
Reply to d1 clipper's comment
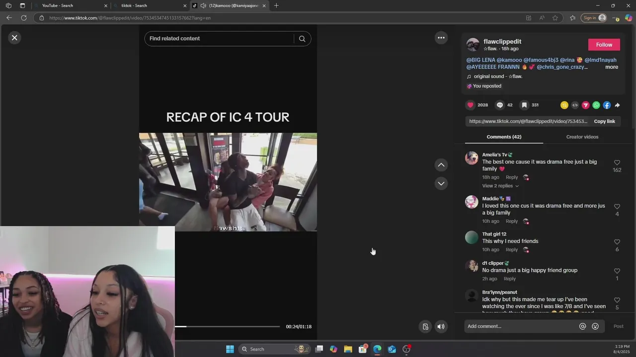[509, 279]
